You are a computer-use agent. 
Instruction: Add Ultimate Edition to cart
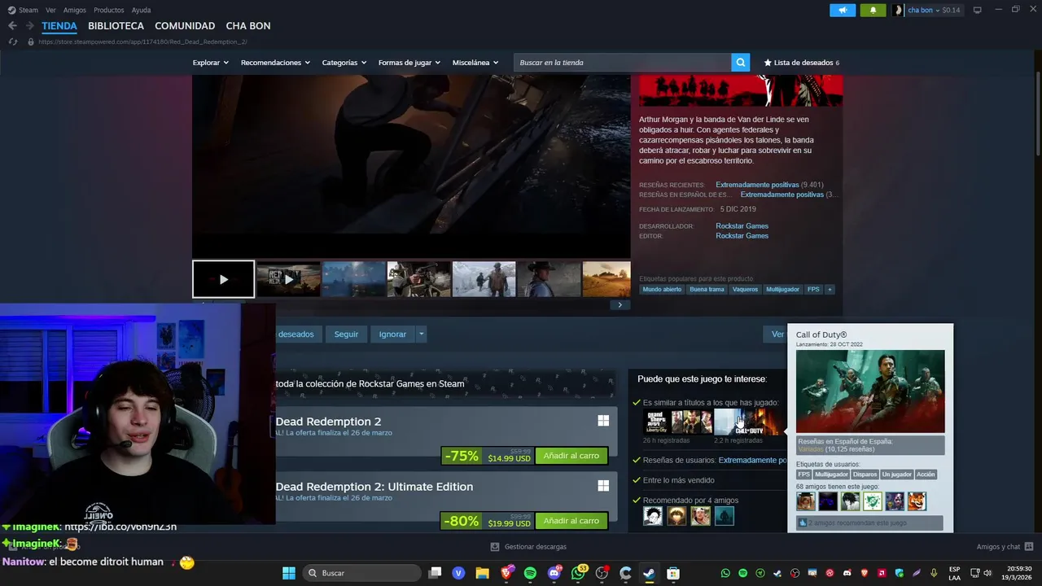click(571, 521)
